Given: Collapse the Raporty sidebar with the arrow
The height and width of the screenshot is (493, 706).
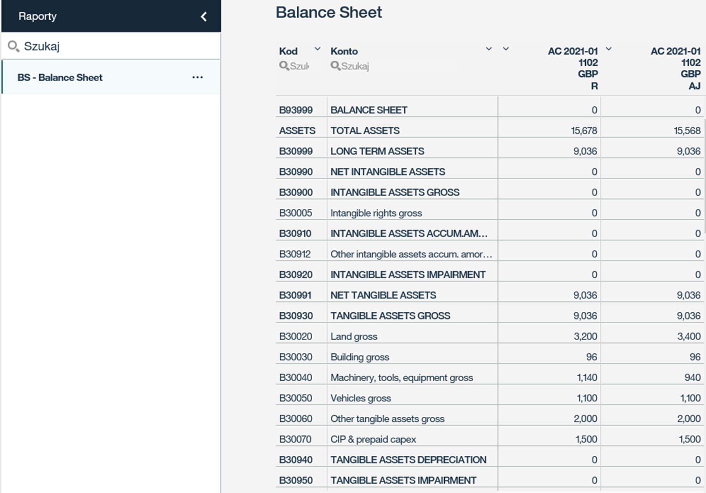Looking at the screenshot, I should [x=203, y=17].
